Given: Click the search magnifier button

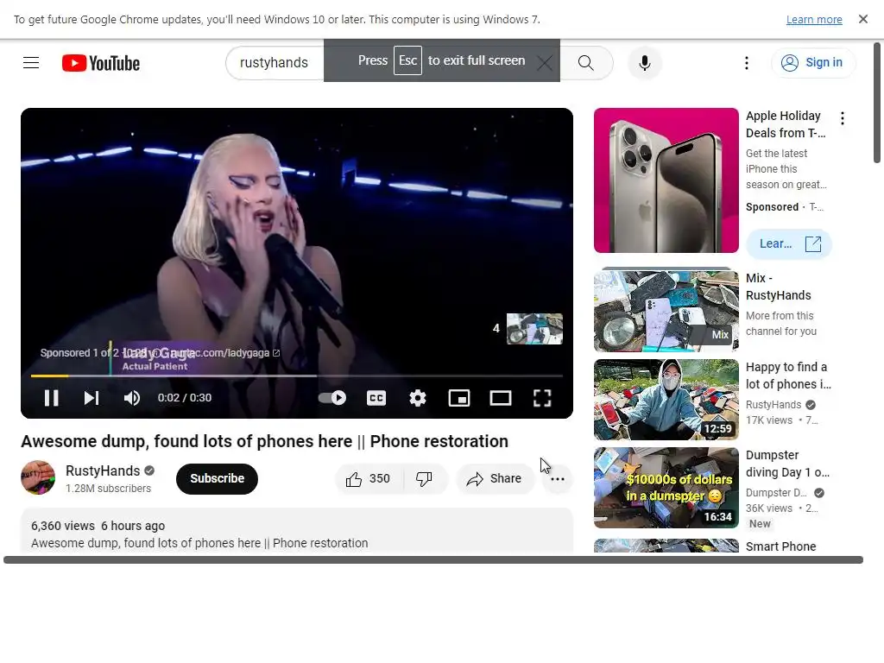Looking at the screenshot, I should (x=586, y=62).
